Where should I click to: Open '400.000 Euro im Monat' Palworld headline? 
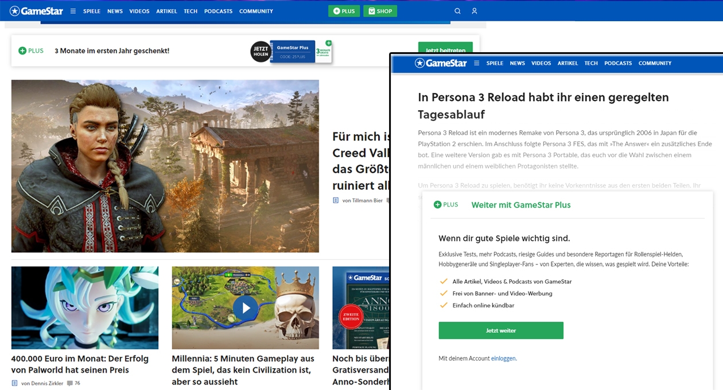(80, 364)
